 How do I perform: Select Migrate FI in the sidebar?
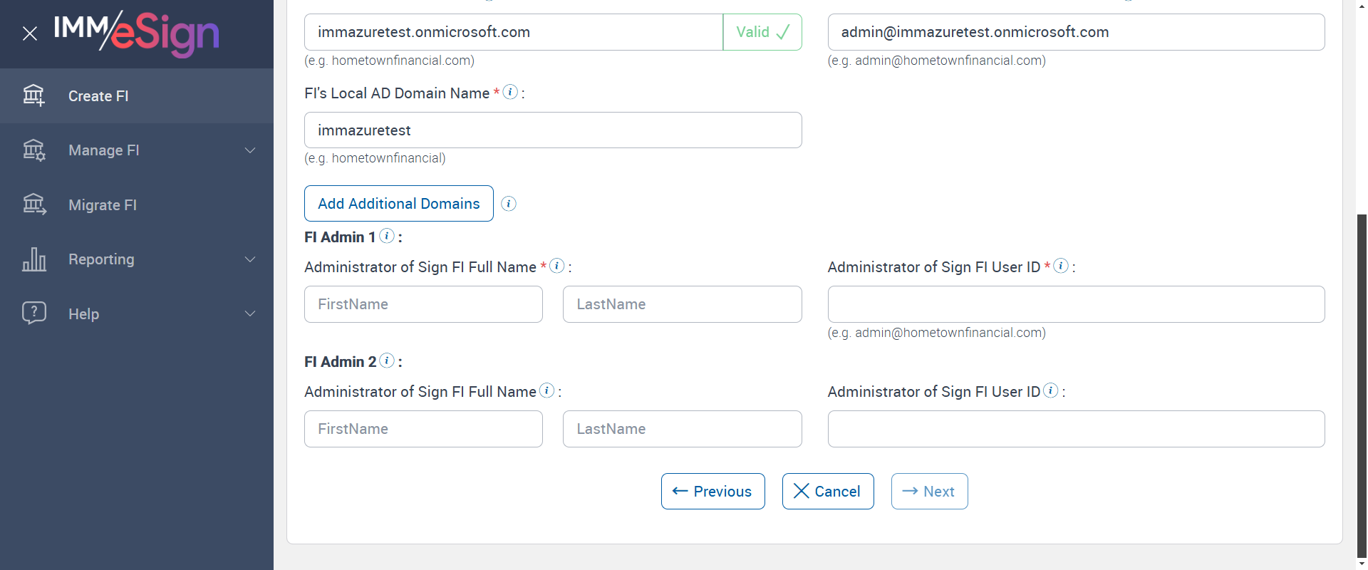tap(103, 205)
